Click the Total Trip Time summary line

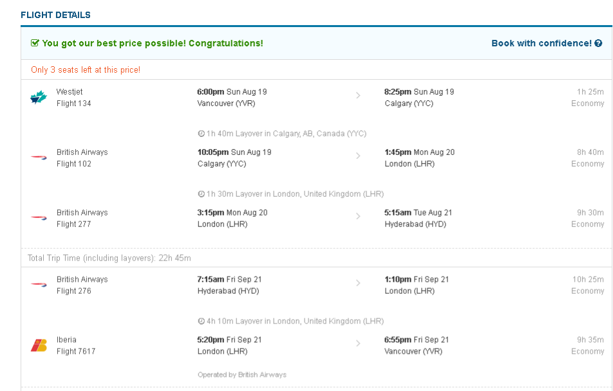point(109,258)
